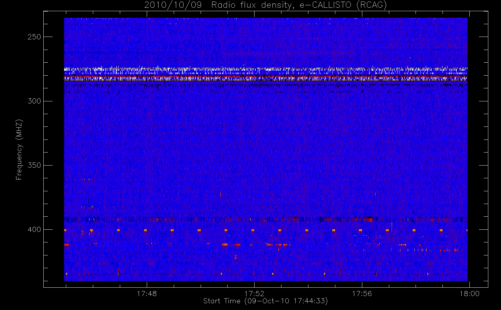Click the dark horizontal band near 392 MHz
Image resolution: width=501 pixels, height=310 pixels.
click(266, 219)
